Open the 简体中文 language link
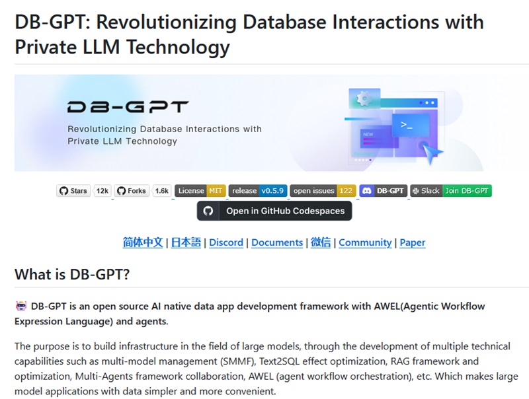The width and height of the screenshot is (529, 399). 143,242
